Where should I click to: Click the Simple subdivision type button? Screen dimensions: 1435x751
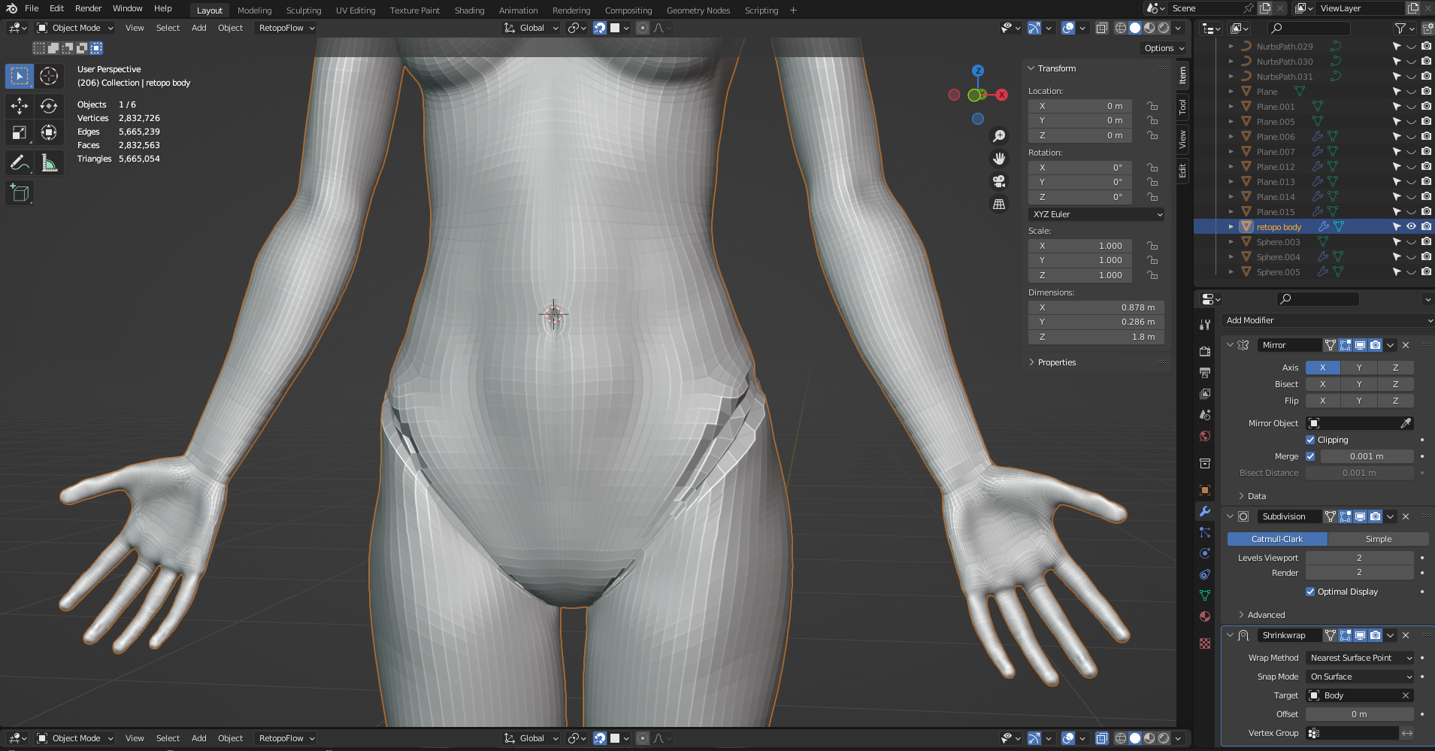(1378, 539)
